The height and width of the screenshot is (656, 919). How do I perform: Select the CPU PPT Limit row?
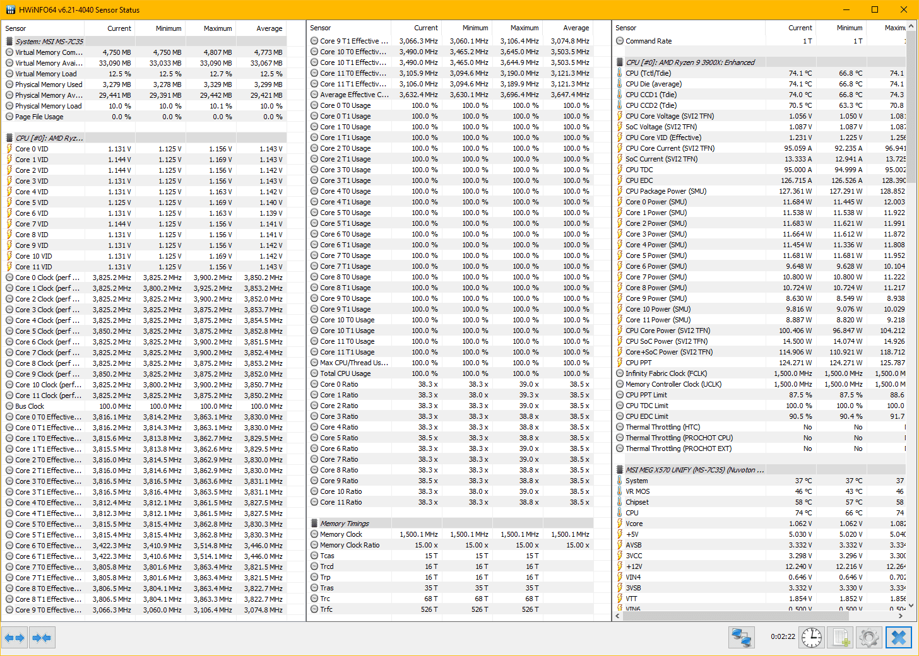pos(760,395)
